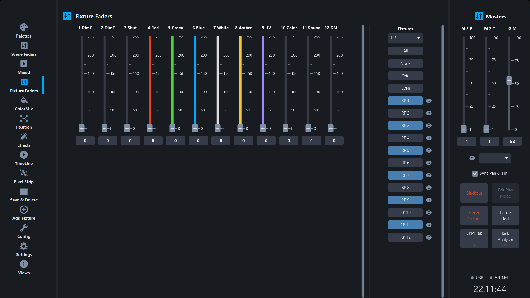530x298 pixels.
Task: Toggle visibility eye for RP 7
Action: (x=429, y=175)
